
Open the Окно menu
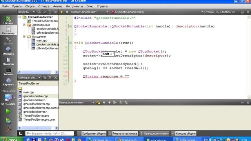(x=90, y=6)
